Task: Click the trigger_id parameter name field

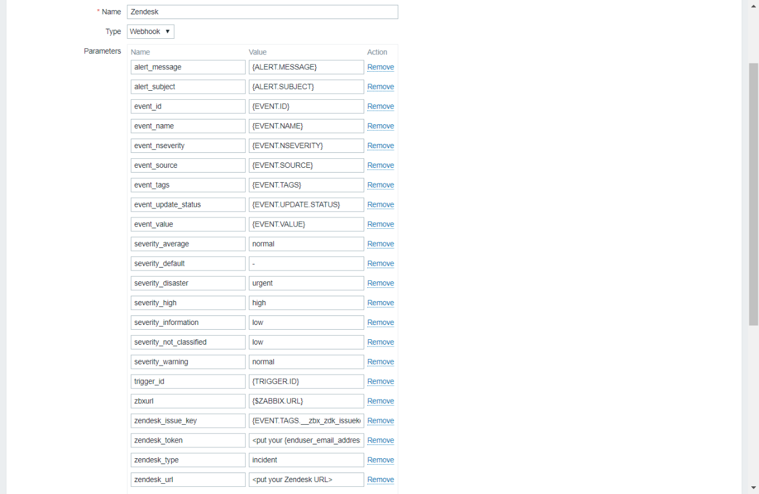Action: point(188,381)
